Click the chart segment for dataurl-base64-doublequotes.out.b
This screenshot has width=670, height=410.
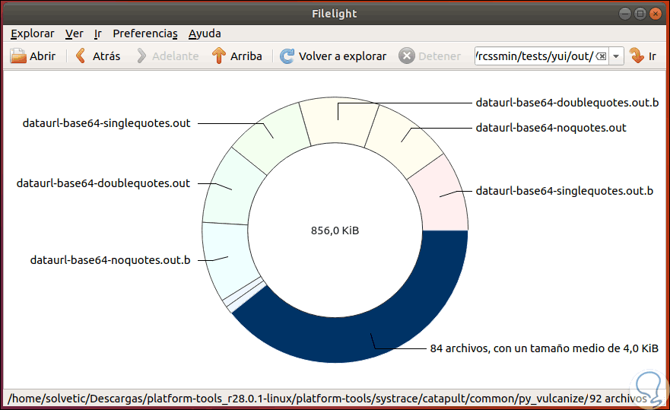point(338,122)
